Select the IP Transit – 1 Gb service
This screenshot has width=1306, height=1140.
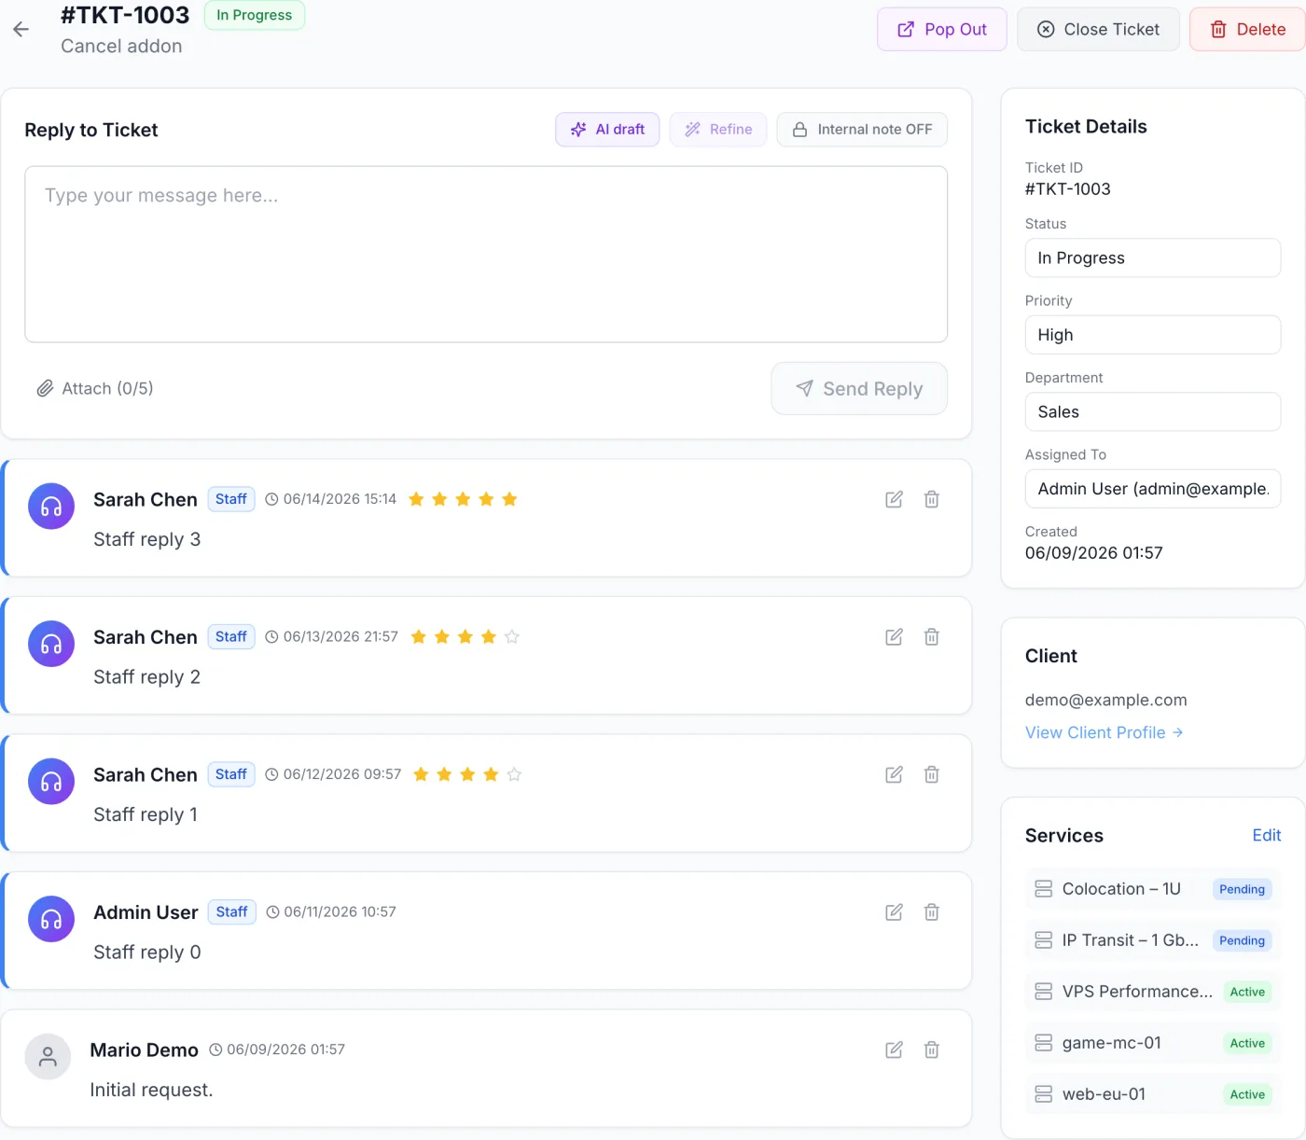tap(1153, 940)
